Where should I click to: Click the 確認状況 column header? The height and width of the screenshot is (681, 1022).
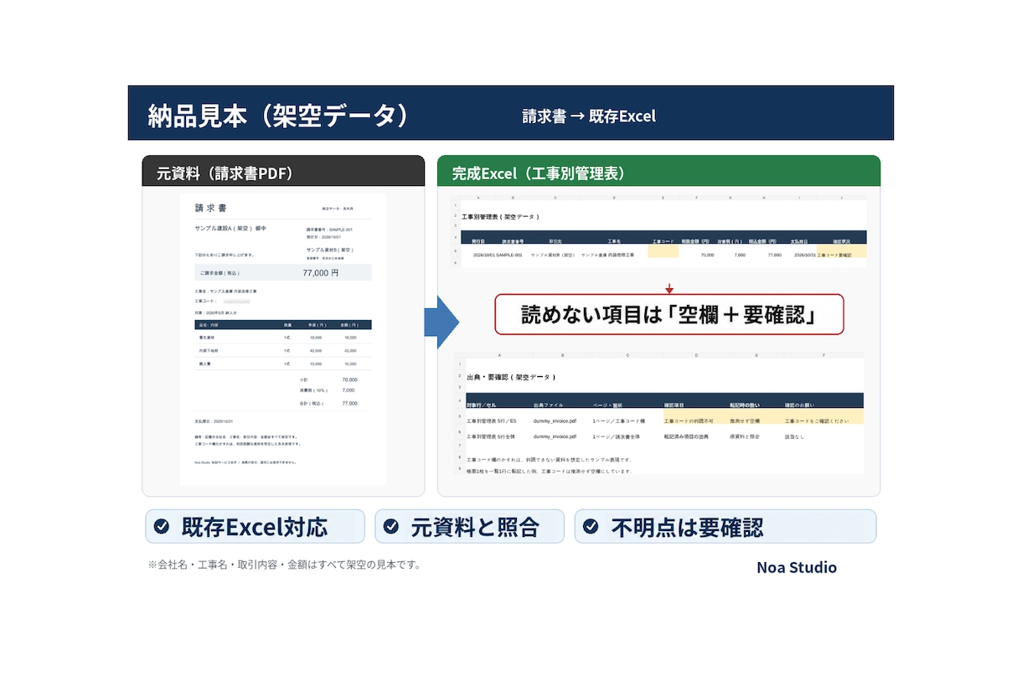pyautogui.click(x=841, y=241)
